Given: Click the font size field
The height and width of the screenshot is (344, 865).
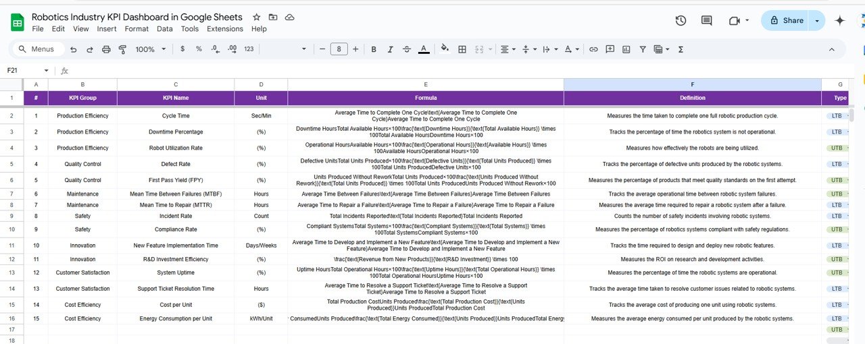Looking at the screenshot, I should tap(339, 49).
